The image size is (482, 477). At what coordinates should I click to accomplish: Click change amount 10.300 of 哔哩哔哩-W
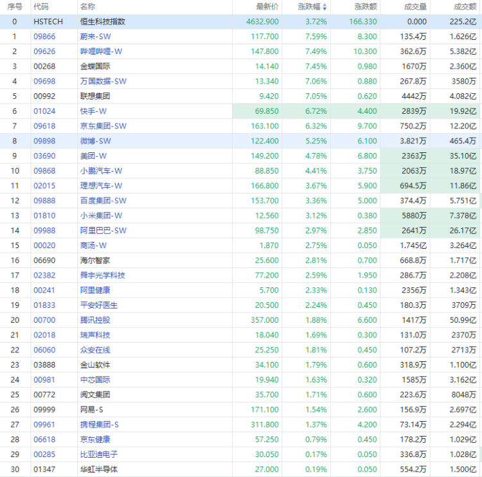(365, 51)
